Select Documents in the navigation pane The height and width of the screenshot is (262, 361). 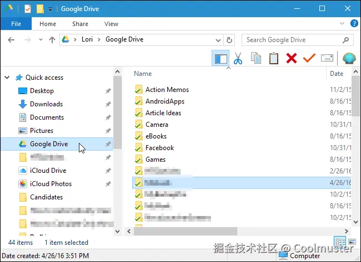47,117
